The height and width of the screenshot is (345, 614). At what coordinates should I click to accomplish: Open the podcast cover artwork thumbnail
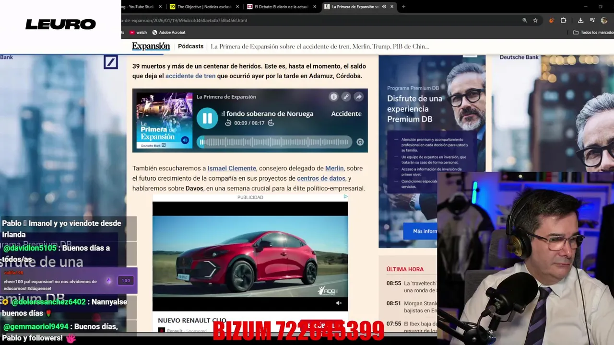pyautogui.click(x=164, y=120)
